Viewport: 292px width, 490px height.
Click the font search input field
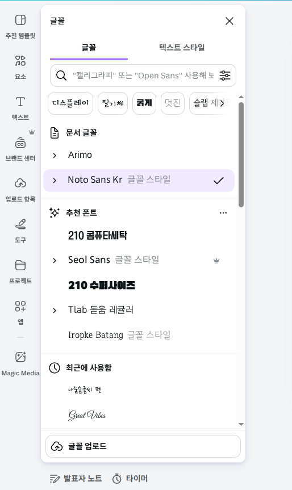pos(143,76)
